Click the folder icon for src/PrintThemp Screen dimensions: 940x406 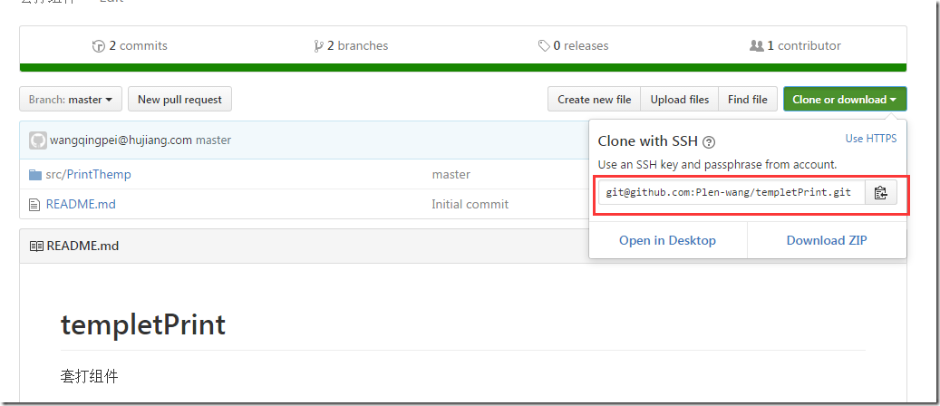point(35,175)
